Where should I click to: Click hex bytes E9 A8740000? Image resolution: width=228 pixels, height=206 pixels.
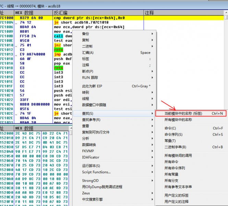[33, 54]
